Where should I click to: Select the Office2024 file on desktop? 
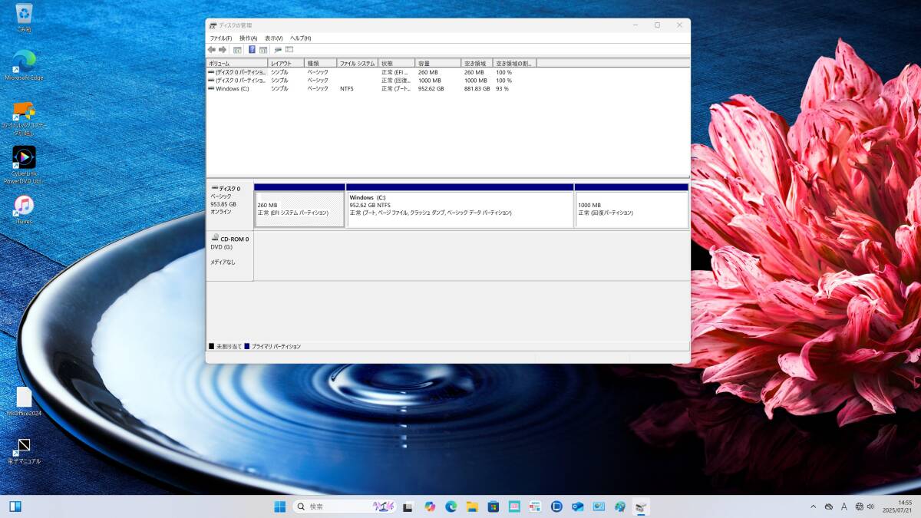(25, 401)
